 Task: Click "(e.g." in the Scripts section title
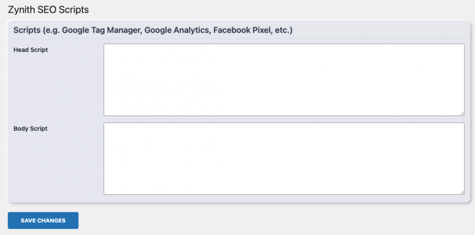point(51,30)
